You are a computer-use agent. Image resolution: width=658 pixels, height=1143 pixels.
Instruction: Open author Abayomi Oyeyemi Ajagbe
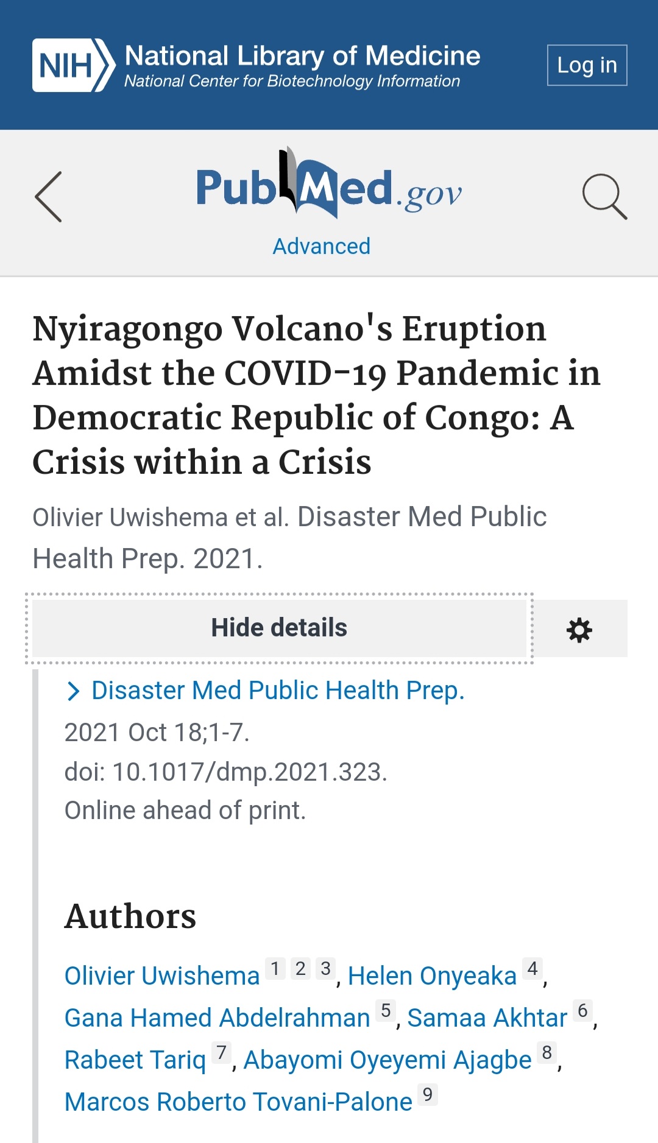pos(387,1060)
